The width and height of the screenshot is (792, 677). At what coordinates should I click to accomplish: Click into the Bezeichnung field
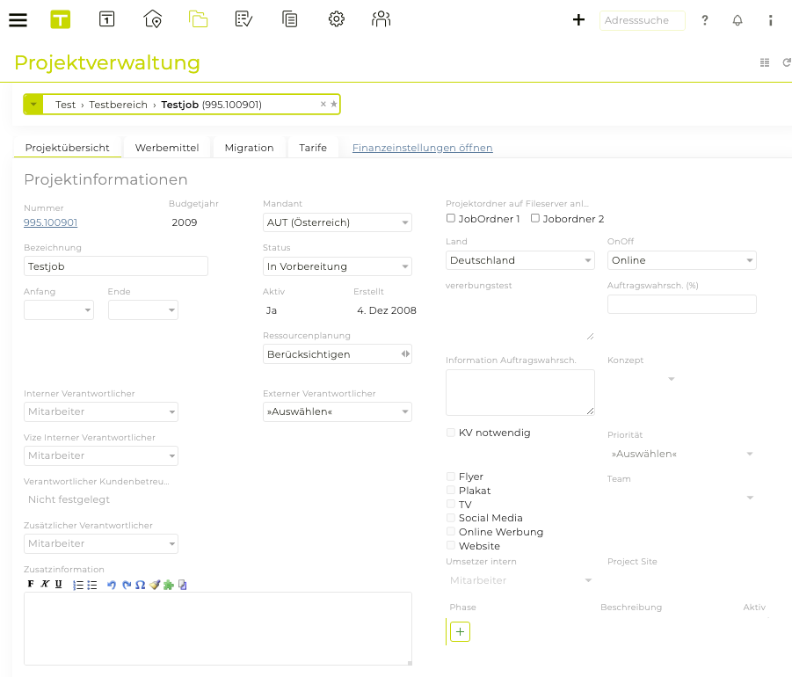point(116,266)
